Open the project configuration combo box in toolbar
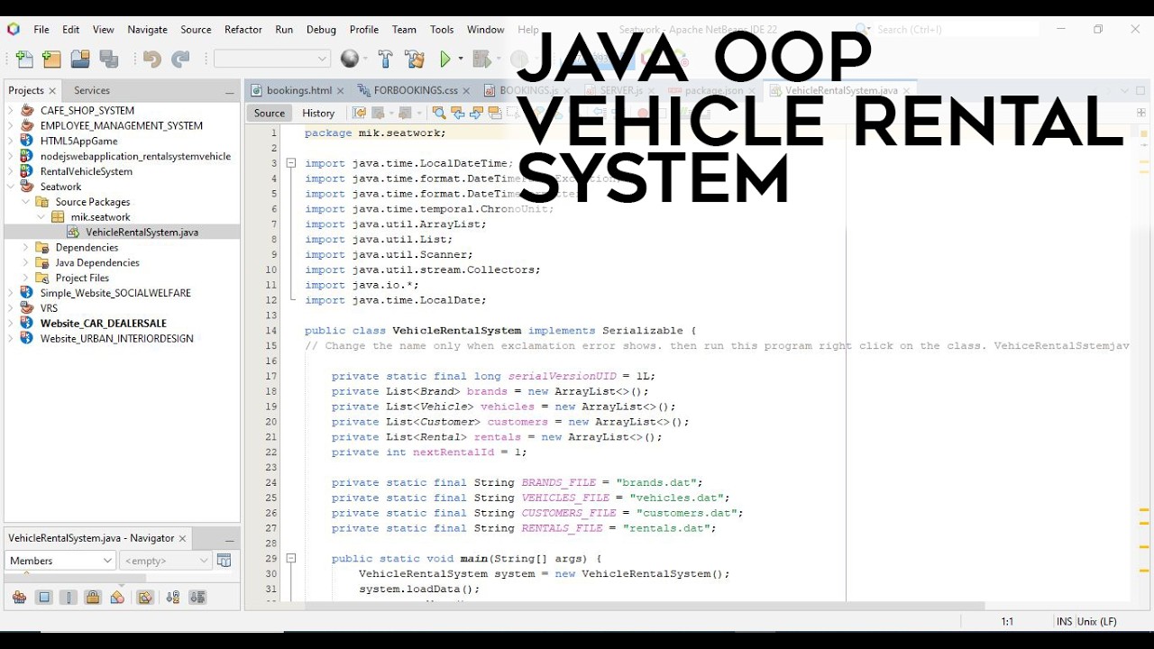 pyautogui.click(x=273, y=59)
